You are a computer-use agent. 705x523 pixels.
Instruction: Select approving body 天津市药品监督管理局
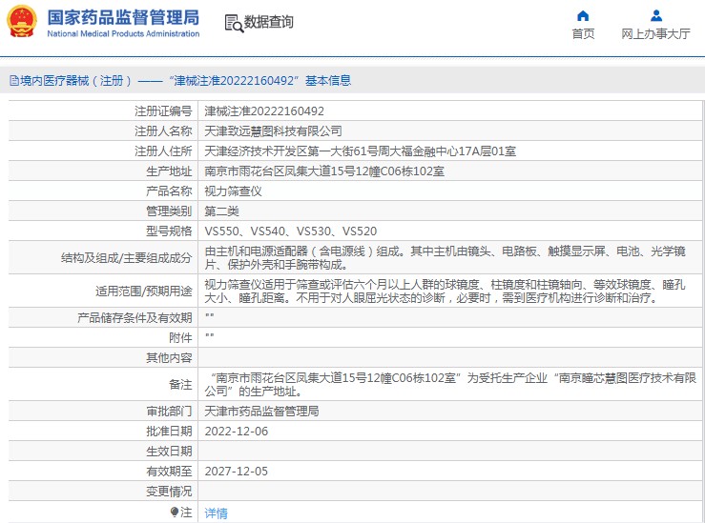[x=261, y=412]
